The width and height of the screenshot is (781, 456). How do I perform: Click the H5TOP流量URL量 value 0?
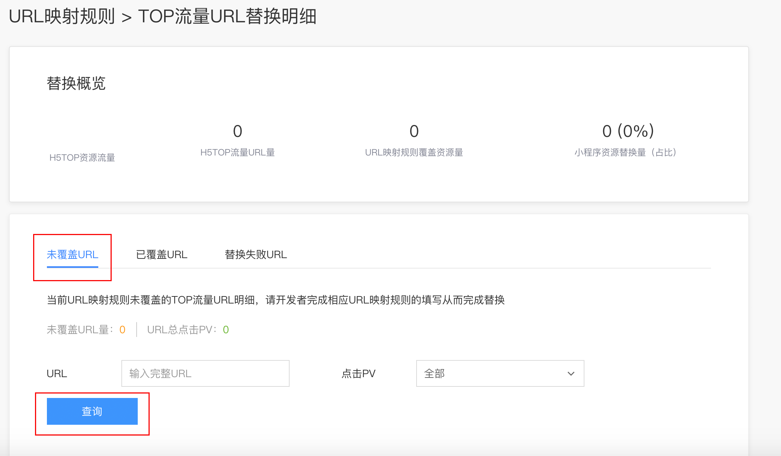pyautogui.click(x=238, y=131)
